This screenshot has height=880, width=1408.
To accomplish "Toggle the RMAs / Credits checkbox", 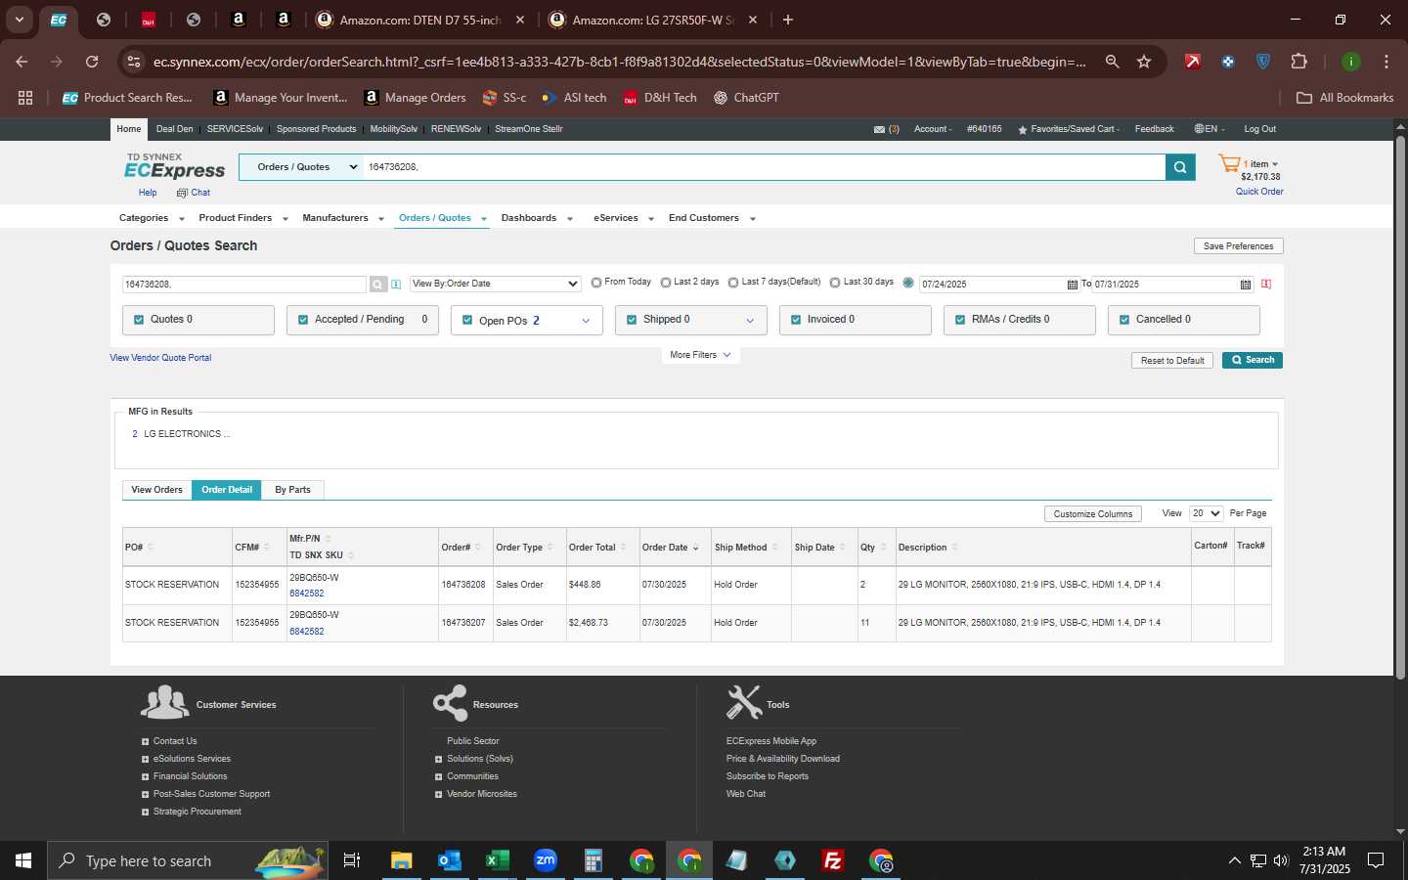I will click(x=960, y=320).
